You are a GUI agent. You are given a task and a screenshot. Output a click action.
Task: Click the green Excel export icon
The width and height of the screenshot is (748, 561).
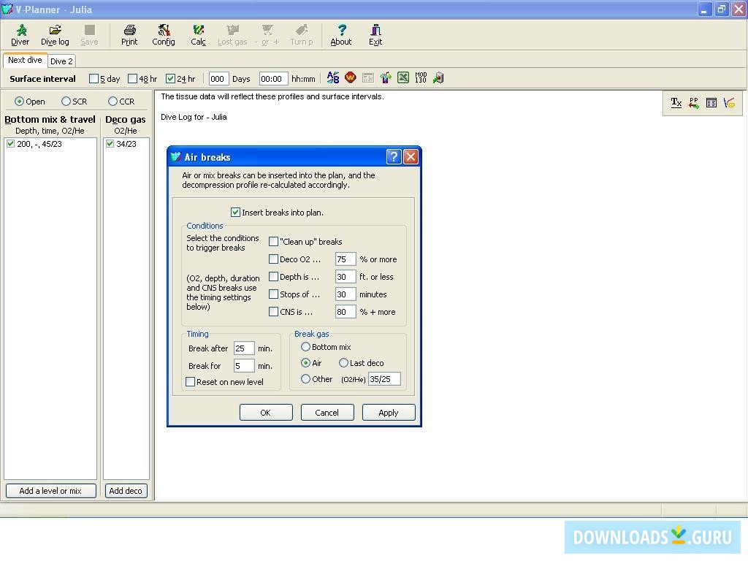[x=403, y=77]
